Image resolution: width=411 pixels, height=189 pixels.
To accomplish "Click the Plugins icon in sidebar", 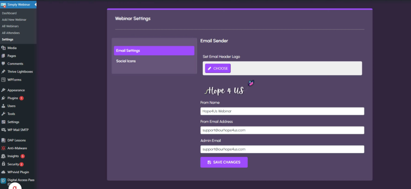I will (x=3, y=98).
